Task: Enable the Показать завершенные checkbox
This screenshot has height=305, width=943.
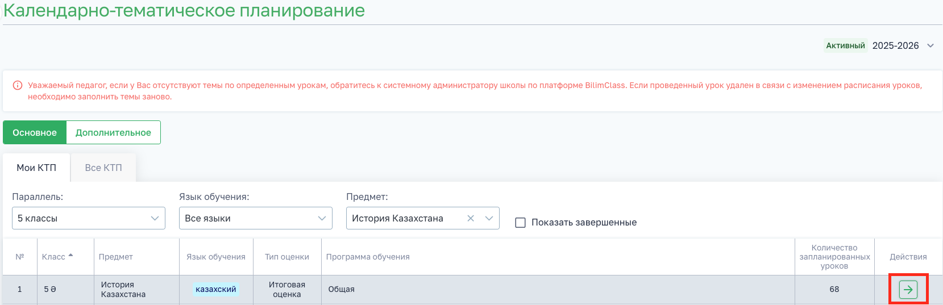Action: (520, 223)
